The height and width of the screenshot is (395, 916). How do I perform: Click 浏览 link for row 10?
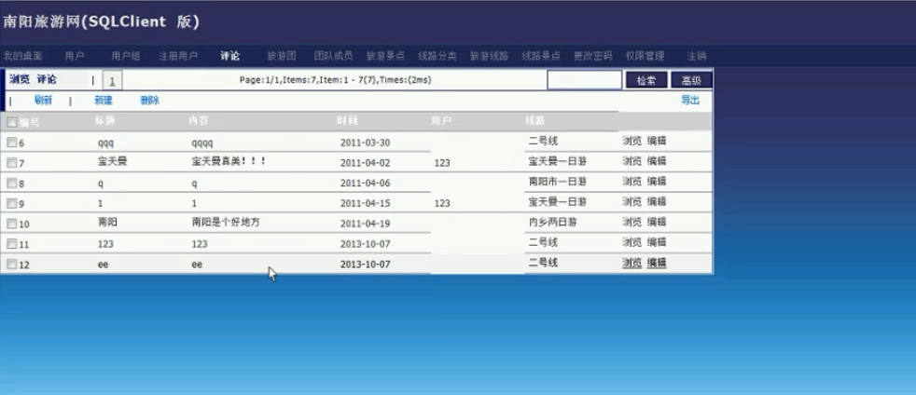(x=631, y=222)
